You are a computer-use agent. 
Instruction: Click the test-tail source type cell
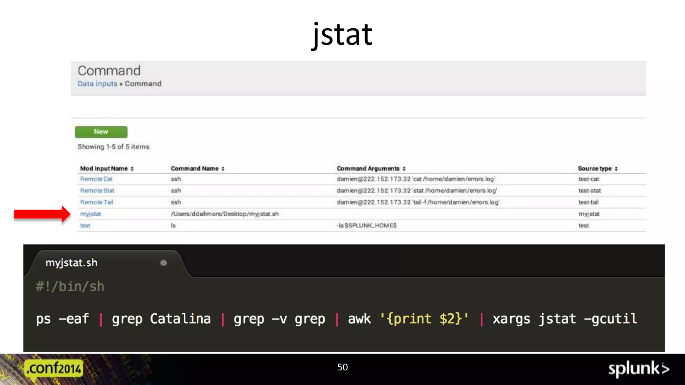(x=589, y=202)
